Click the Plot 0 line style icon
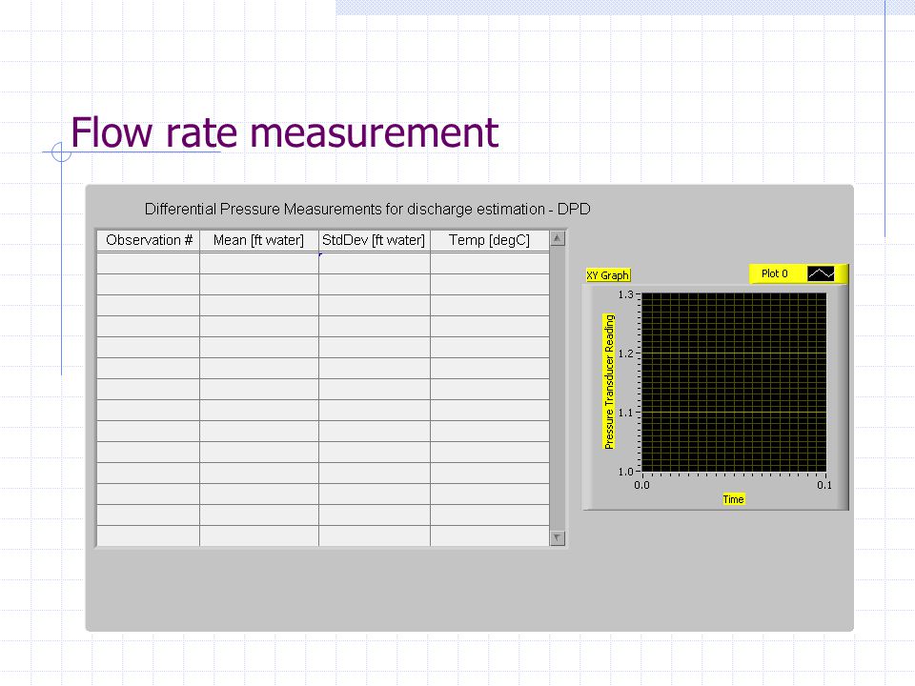The height and width of the screenshot is (686, 915). (x=821, y=273)
